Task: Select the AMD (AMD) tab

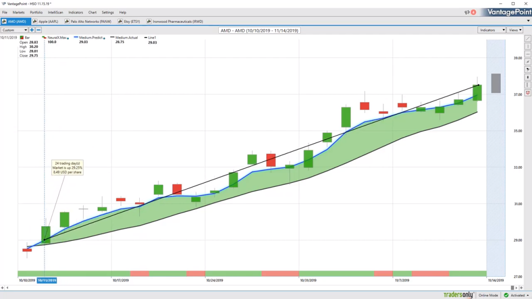Action: [x=15, y=21]
